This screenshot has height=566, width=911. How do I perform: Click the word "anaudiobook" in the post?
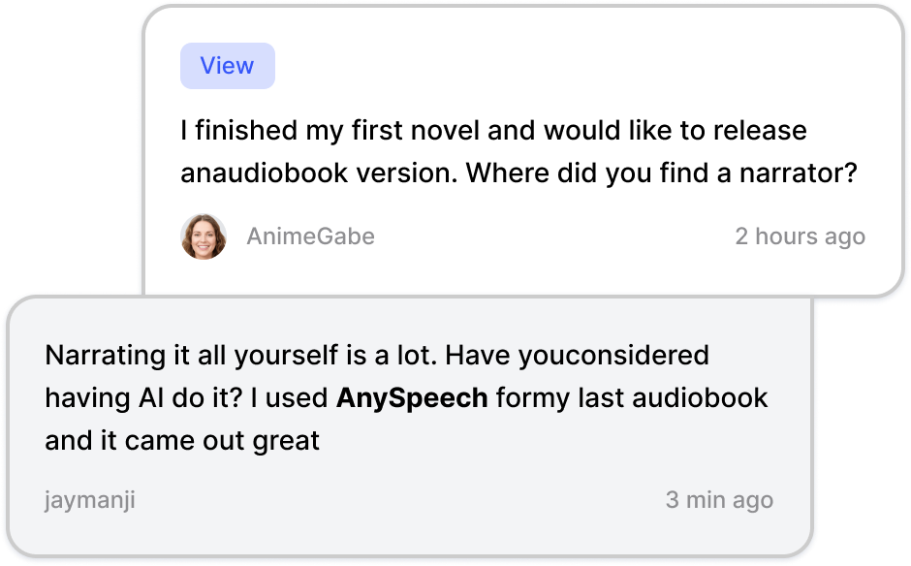coord(265,173)
